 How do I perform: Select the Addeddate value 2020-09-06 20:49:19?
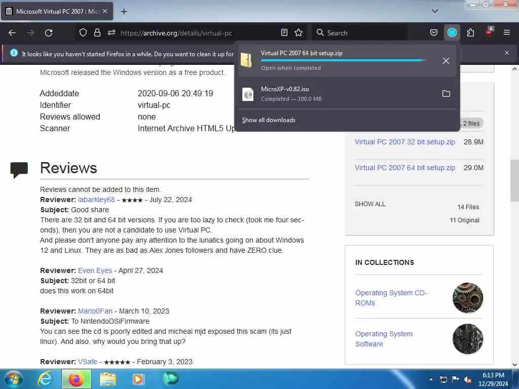pos(175,94)
